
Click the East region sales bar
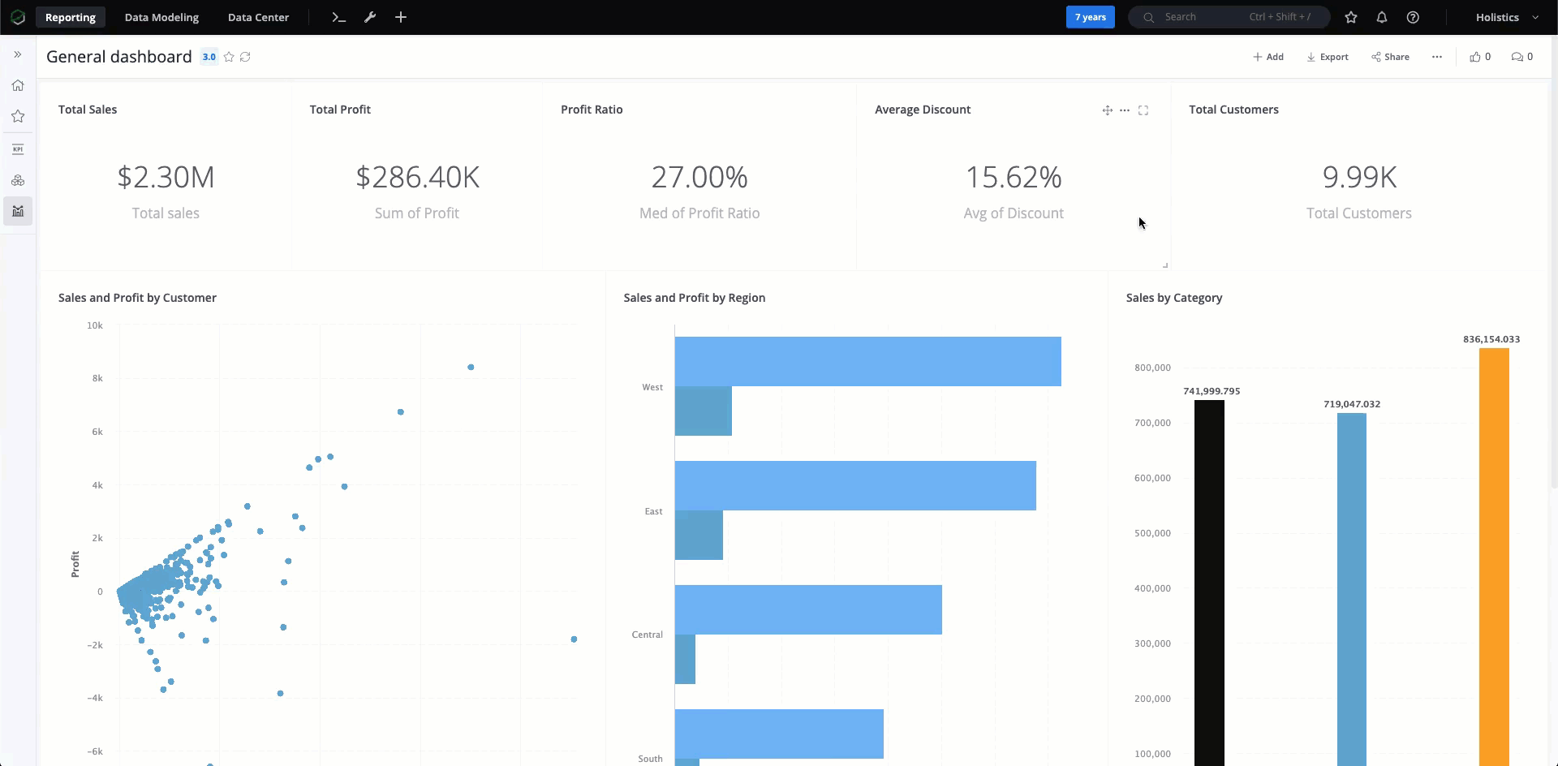pos(855,485)
